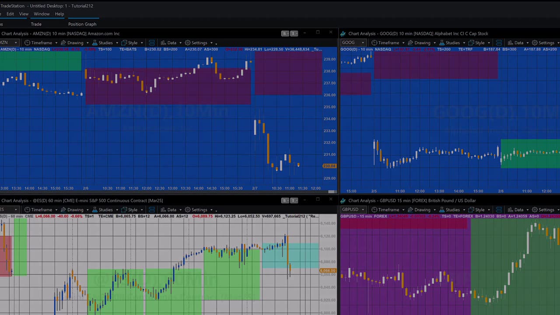Open GBPUSD symbol combo box
Viewport: 560px width, 315px height.
click(x=353, y=210)
